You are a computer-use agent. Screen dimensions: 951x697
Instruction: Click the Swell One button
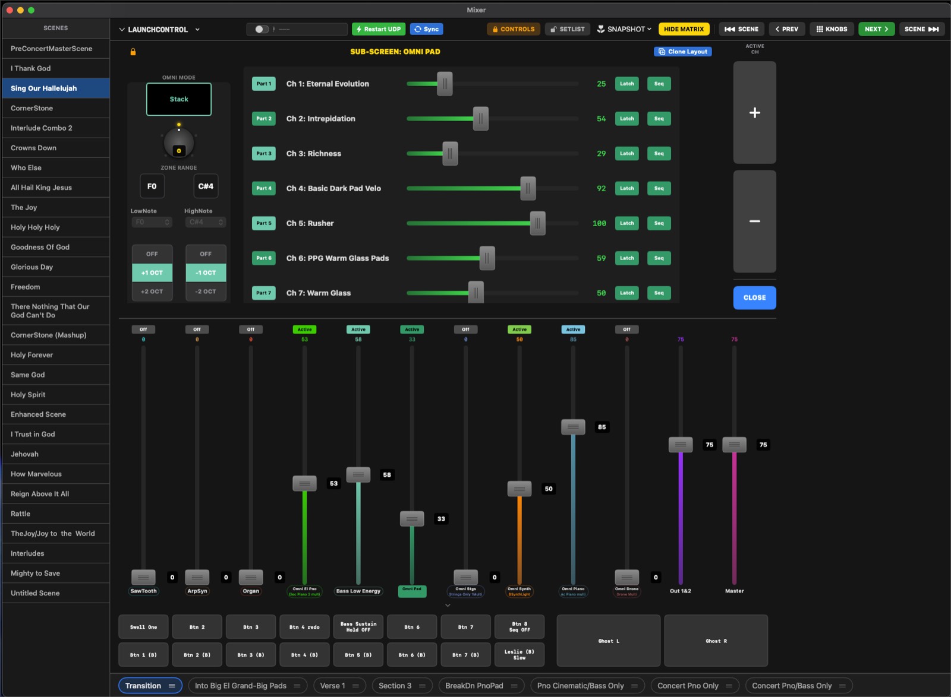[143, 627]
